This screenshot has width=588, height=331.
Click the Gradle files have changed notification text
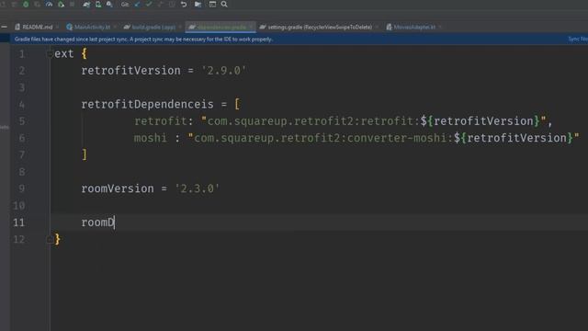tap(143, 39)
